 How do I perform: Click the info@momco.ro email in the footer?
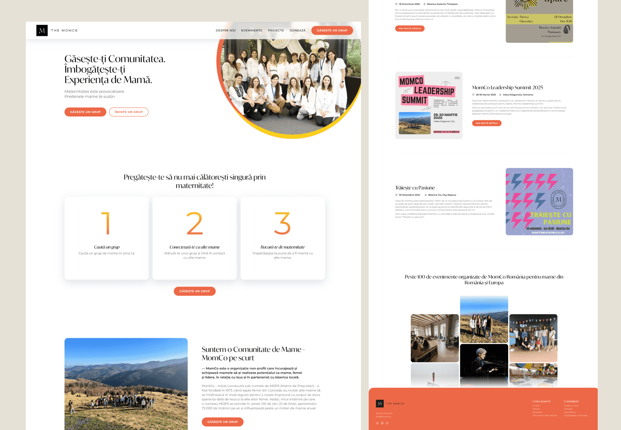[x=383, y=417]
